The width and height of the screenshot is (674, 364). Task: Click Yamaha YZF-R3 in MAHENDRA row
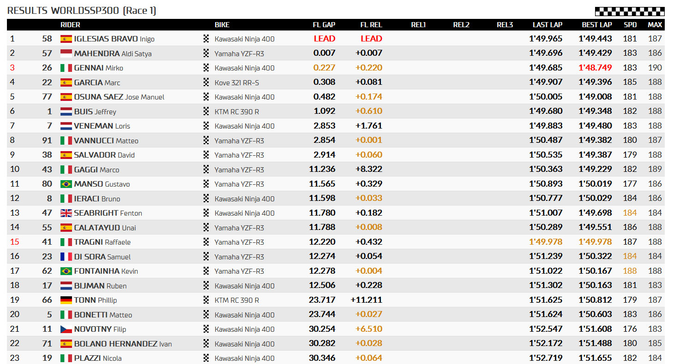coord(239,53)
